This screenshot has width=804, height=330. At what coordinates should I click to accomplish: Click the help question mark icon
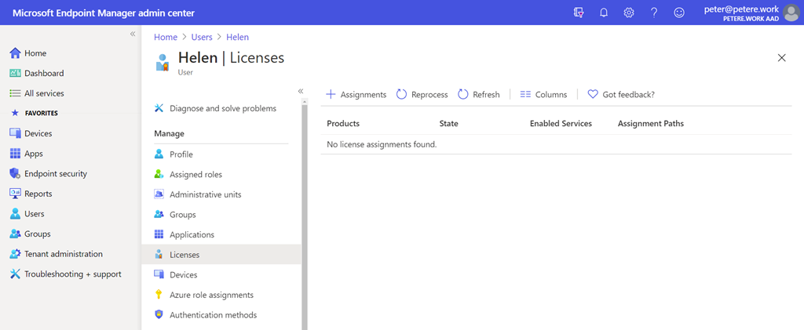pos(654,13)
